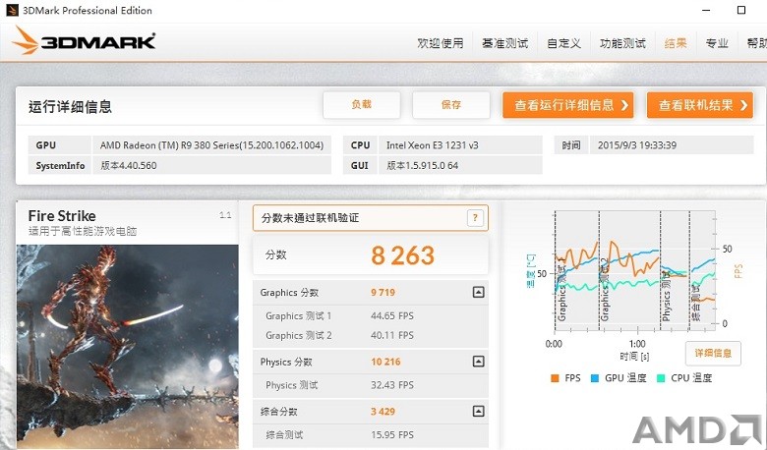Click the 运行详细信息 heading
Image resolution: width=767 pixels, height=450 pixels.
70,106
